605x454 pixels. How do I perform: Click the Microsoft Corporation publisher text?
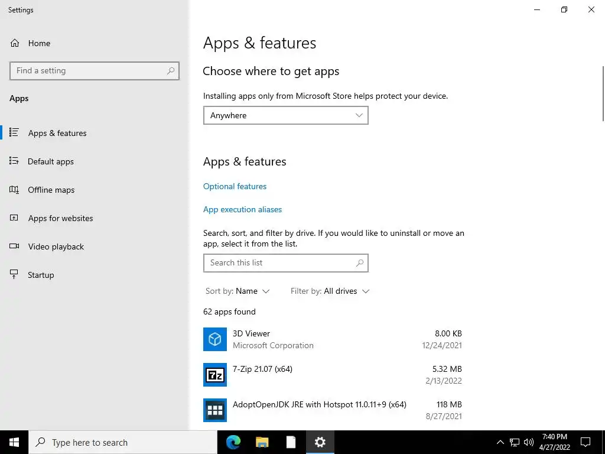tap(273, 345)
